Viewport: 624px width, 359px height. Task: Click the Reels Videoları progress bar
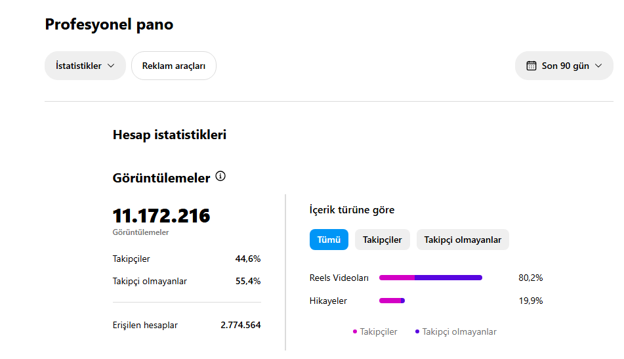[430, 278]
